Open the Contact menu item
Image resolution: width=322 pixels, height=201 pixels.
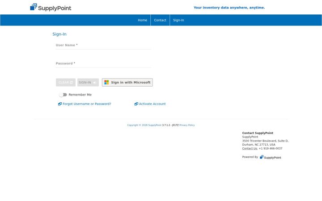point(160,20)
